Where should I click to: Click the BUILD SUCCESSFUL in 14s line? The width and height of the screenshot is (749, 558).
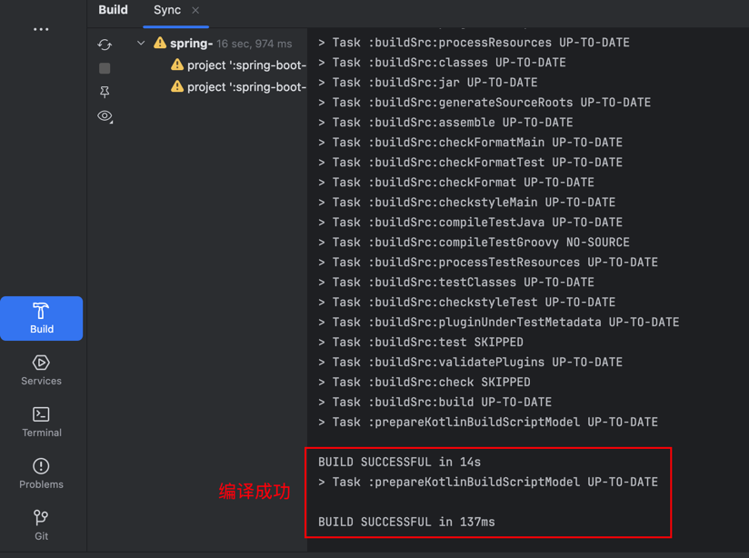[399, 462]
